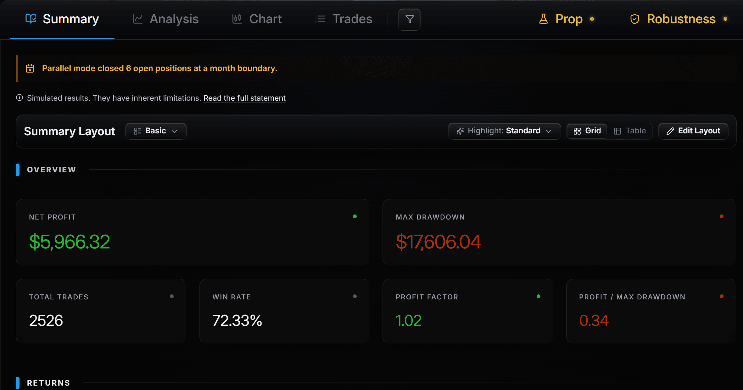The image size is (743, 390).
Task: Click the Analysis line-chart icon
Action: pos(137,19)
